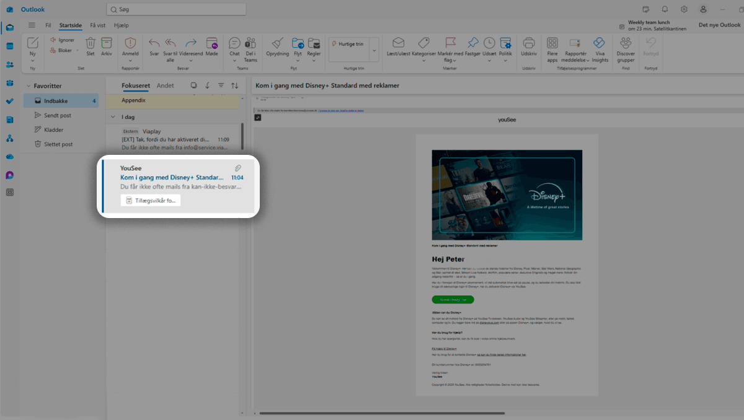Open the Bloker dropdown arrow
This screenshot has width=744, height=420.
(x=77, y=50)
